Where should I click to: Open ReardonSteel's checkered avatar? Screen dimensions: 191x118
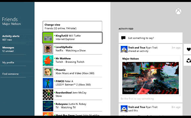48,95
